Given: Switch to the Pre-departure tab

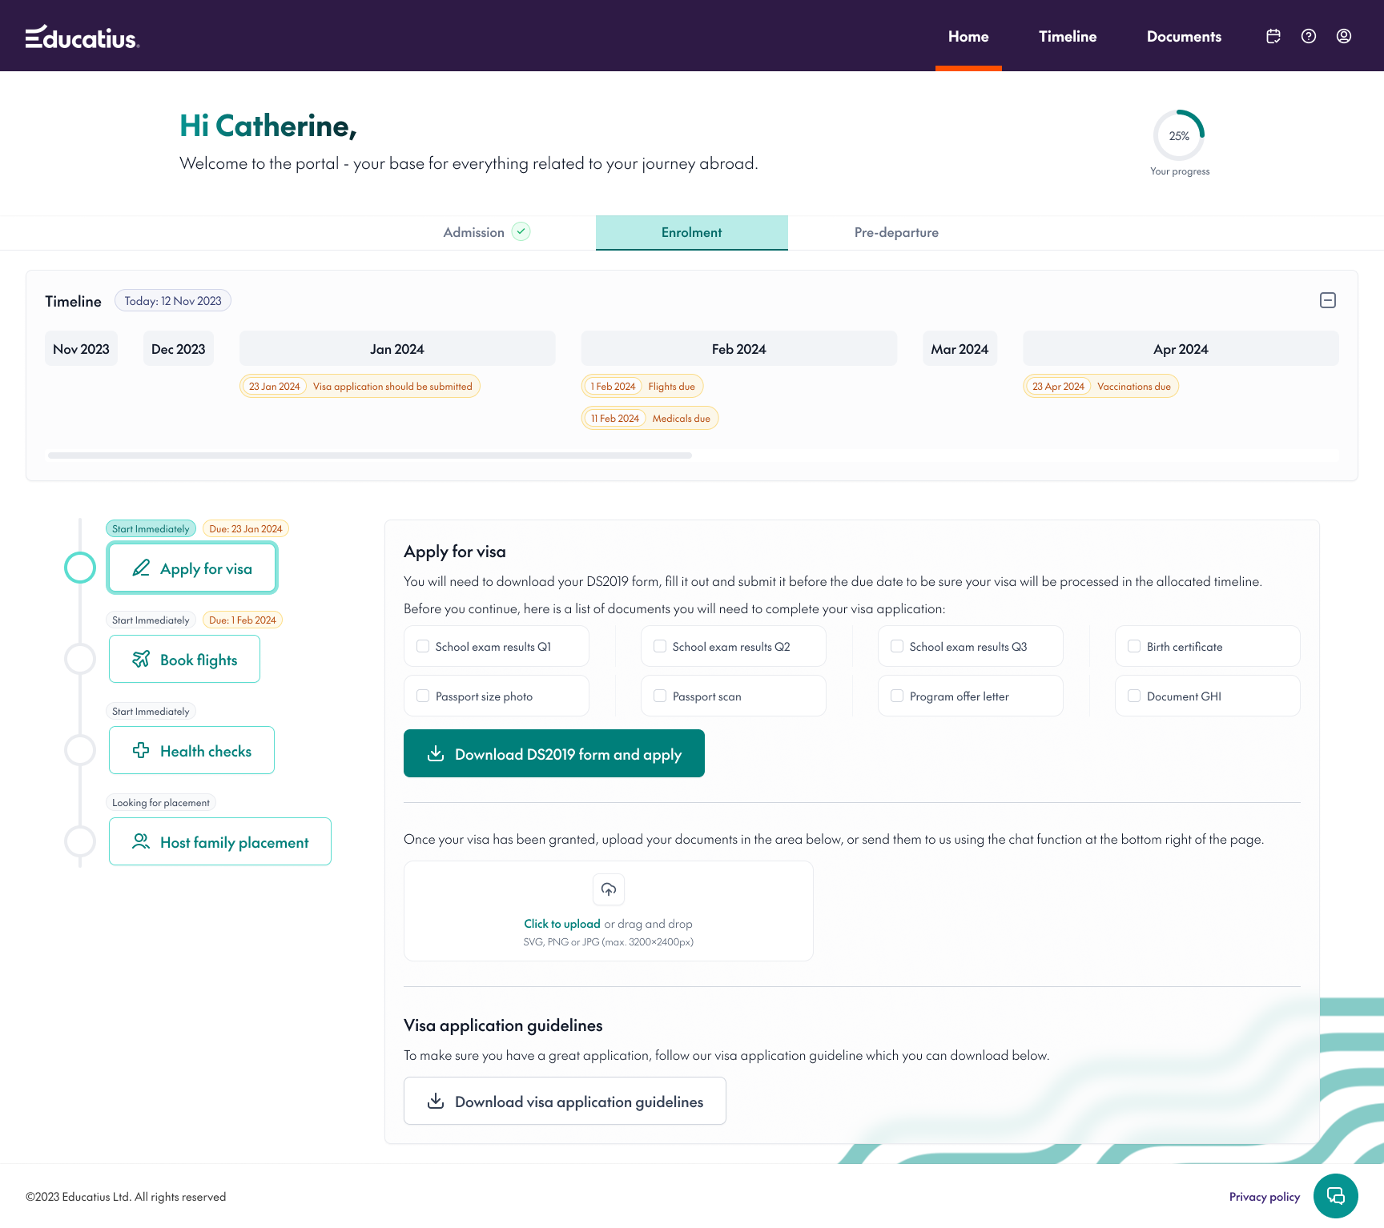Looking at the screenshot, I should click(896, 232).
